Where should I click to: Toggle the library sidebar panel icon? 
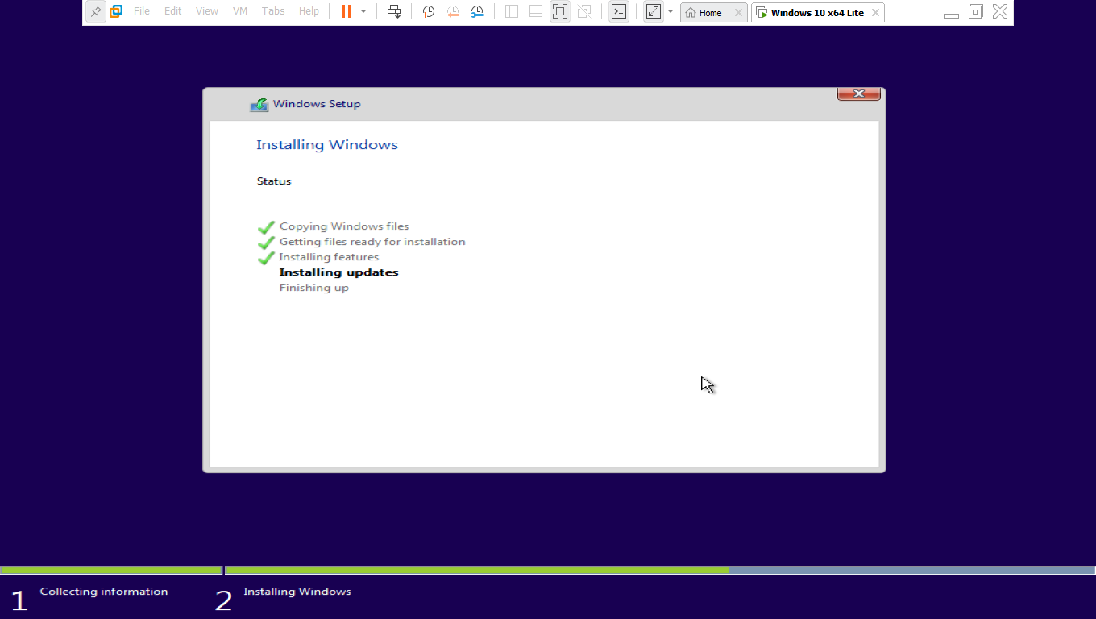(x=511, y=11)
